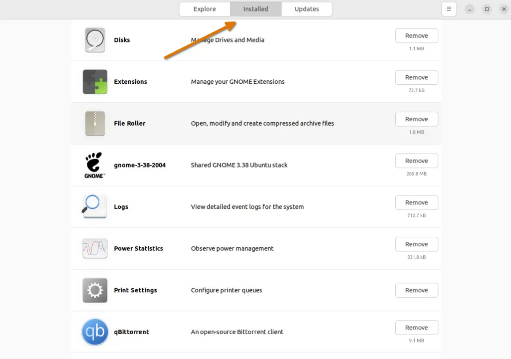Viewport: 511px width, 359px height.
Task: Click Remove next to Extensions
Action: 417,77
